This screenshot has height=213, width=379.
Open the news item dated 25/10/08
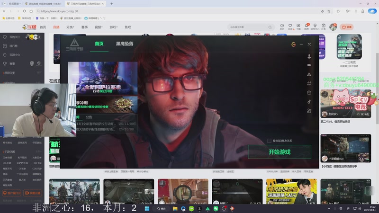105,129
